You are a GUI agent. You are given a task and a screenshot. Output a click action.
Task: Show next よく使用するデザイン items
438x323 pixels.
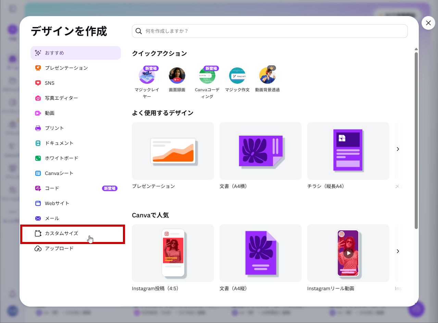[x=398, y=149]
